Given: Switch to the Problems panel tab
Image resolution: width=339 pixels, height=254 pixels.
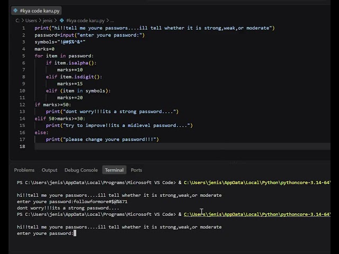Looking at the screenshot, I should 24,170.
